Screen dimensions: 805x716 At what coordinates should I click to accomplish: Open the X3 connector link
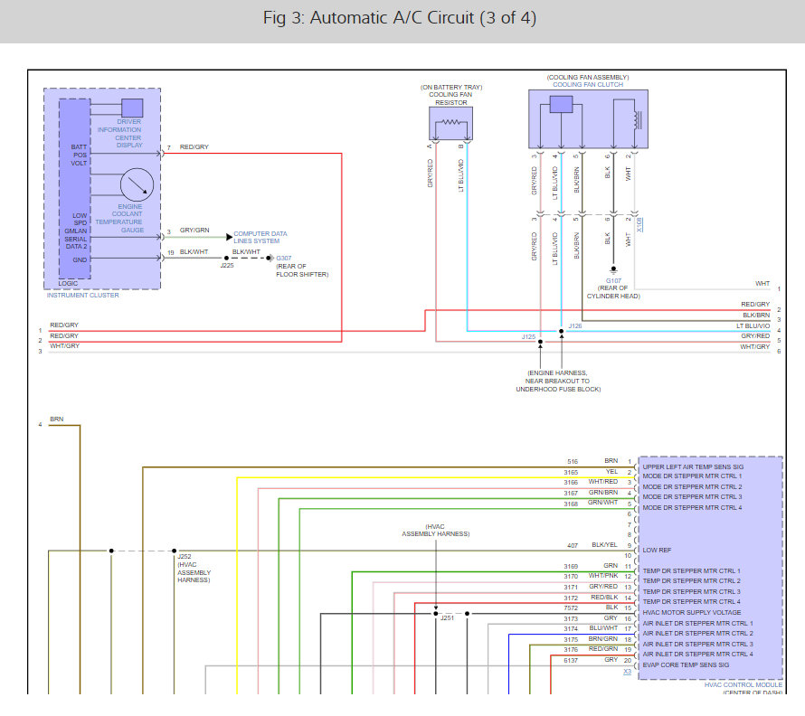coord(628,672)
